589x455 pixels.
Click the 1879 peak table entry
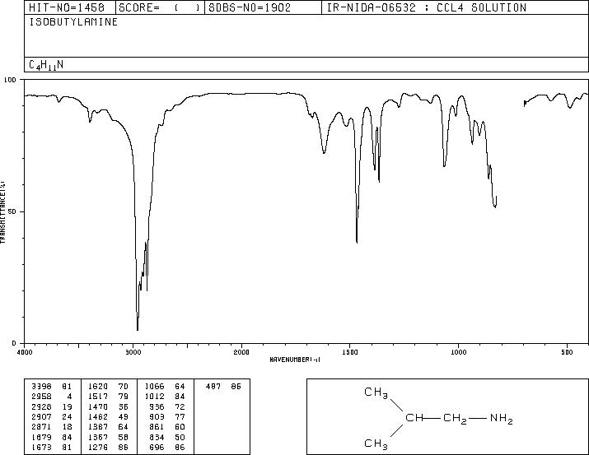point(51,437)
